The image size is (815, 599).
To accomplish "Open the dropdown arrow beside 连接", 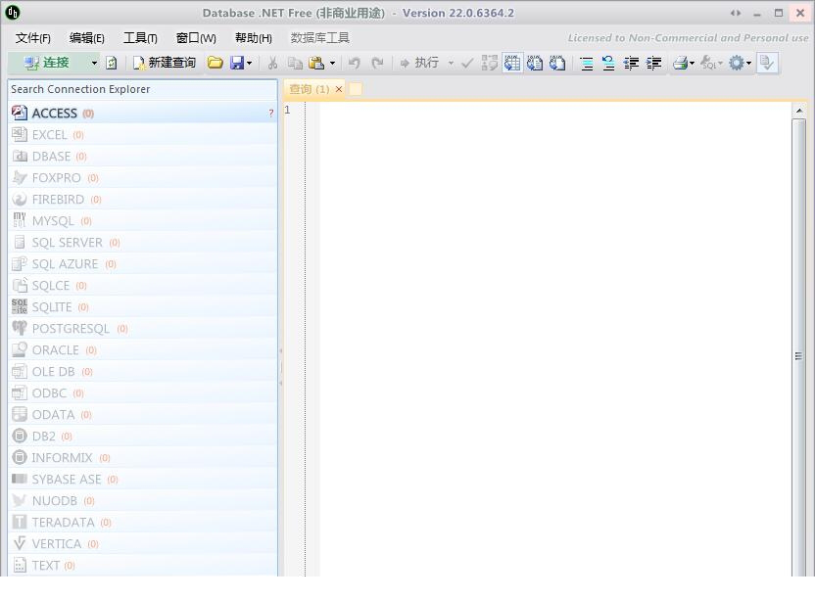I will tap(94, 63).
